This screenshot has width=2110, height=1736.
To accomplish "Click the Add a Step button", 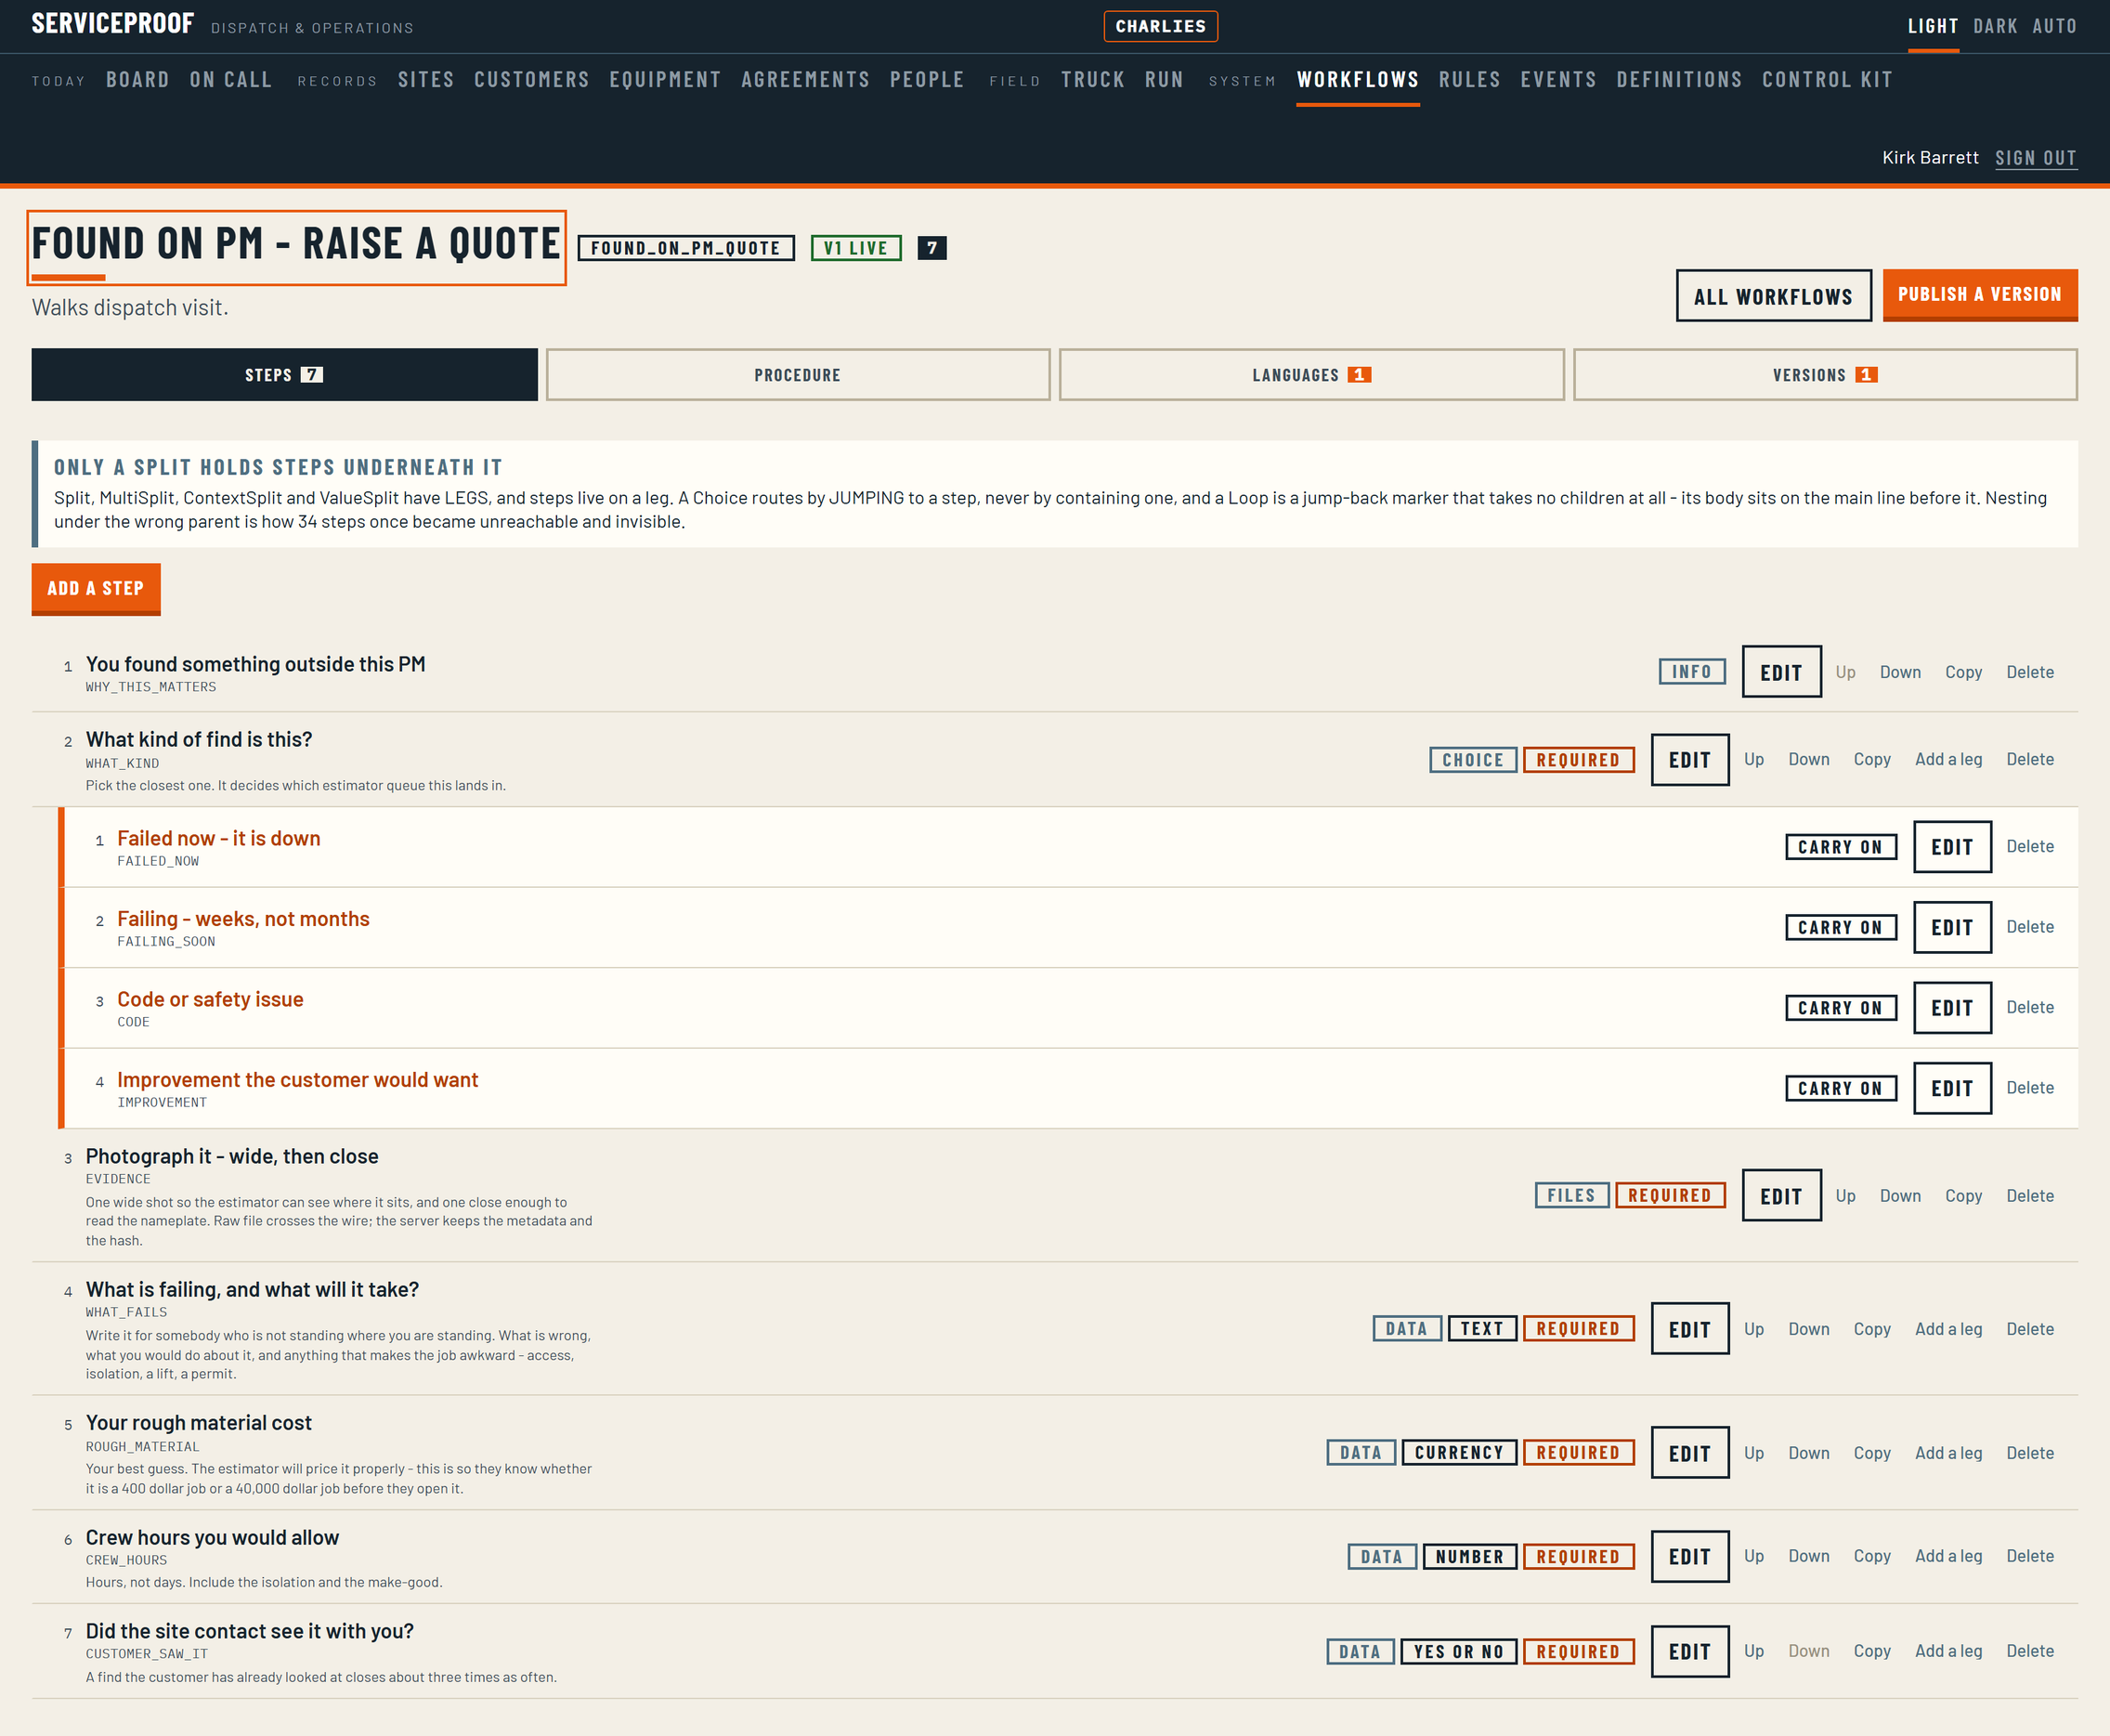I will pyautogui.click(x=96, y=589).
